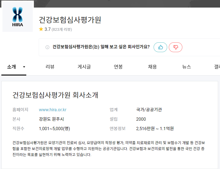Click the 업계 label
This screenshot has width=220, height=169.
coord(114,110)
